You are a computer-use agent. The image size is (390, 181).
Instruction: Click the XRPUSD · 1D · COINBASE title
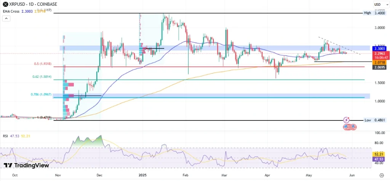coord(33,4)
